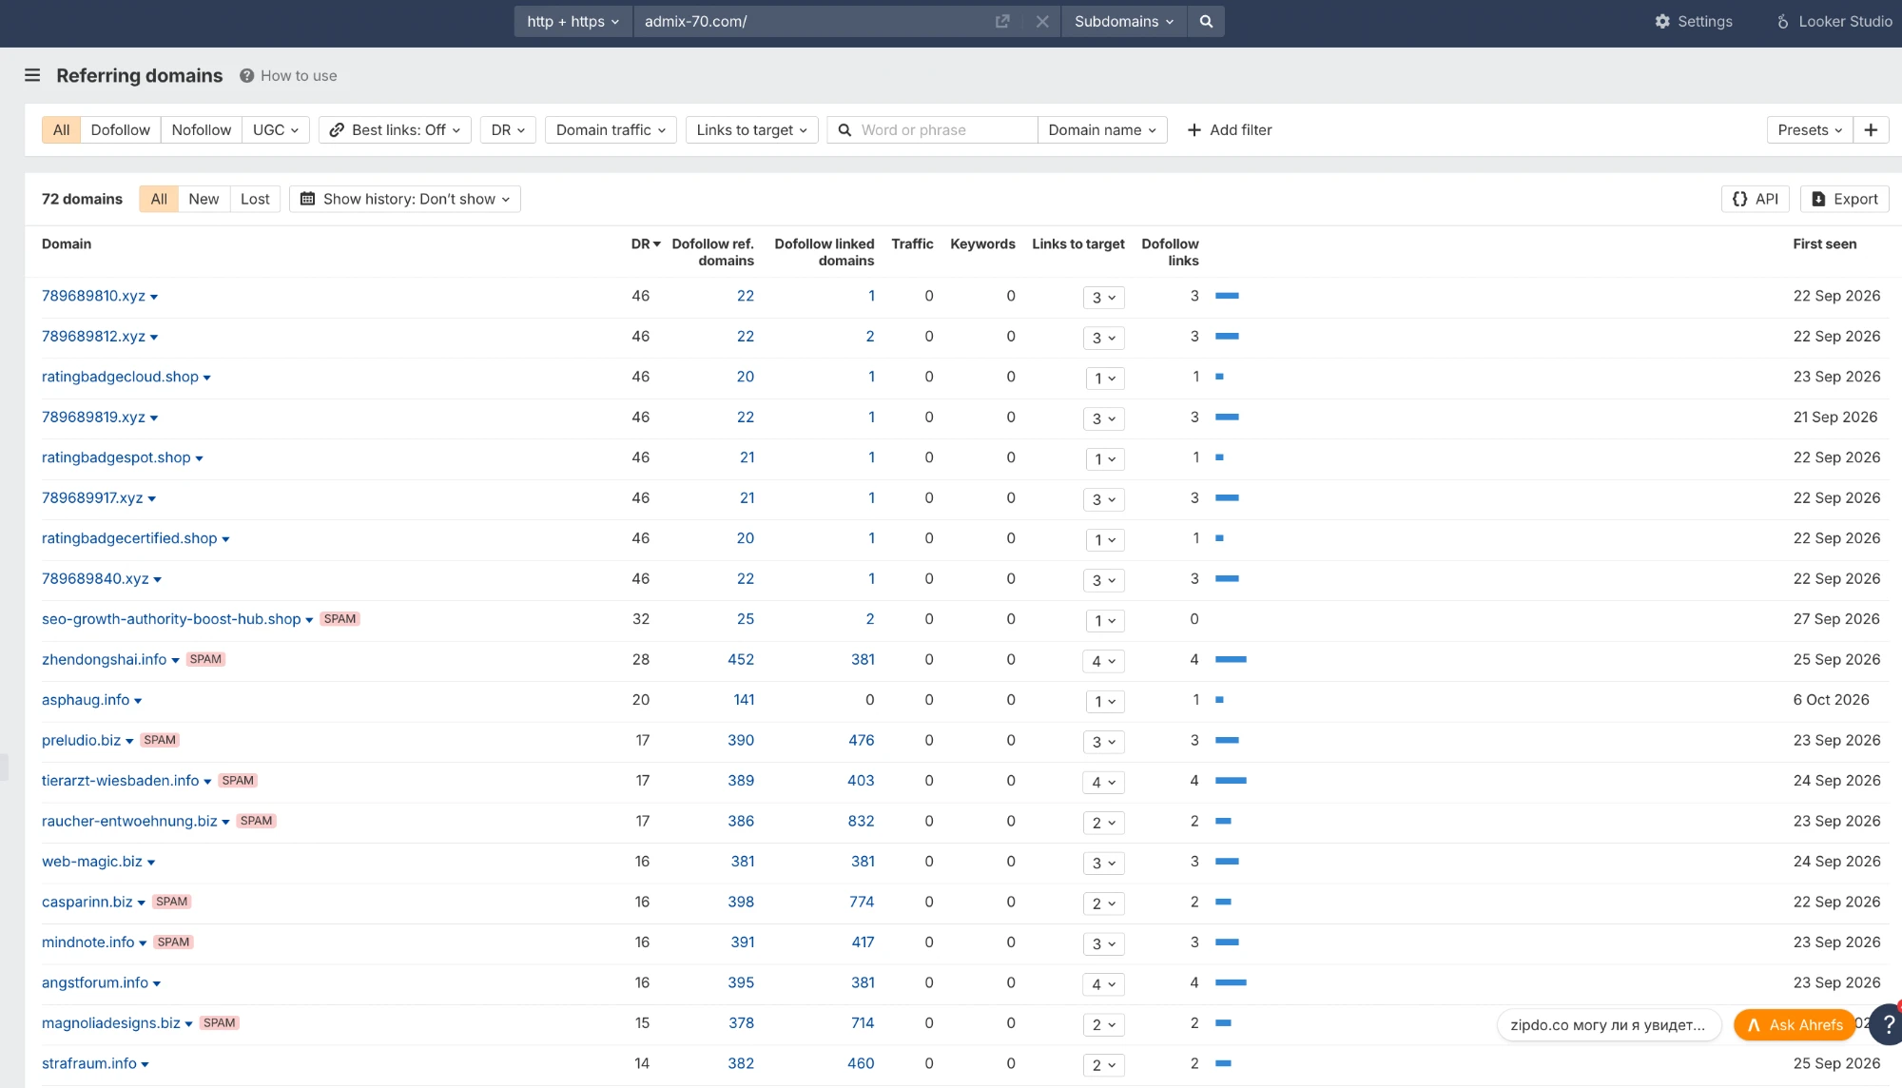Open magnoliadesigns.biz domain link
The height and width of the screenshot is (1088, 1902).
coord(111,1023)
